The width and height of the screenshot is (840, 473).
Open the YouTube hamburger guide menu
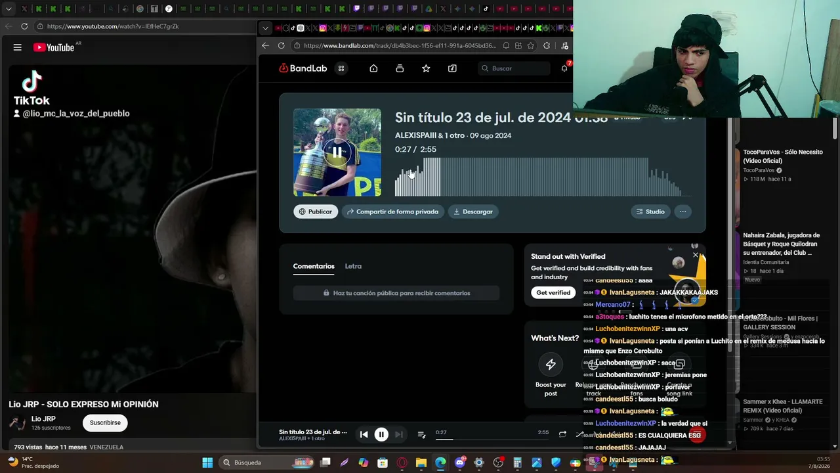(x=18, y=47)
